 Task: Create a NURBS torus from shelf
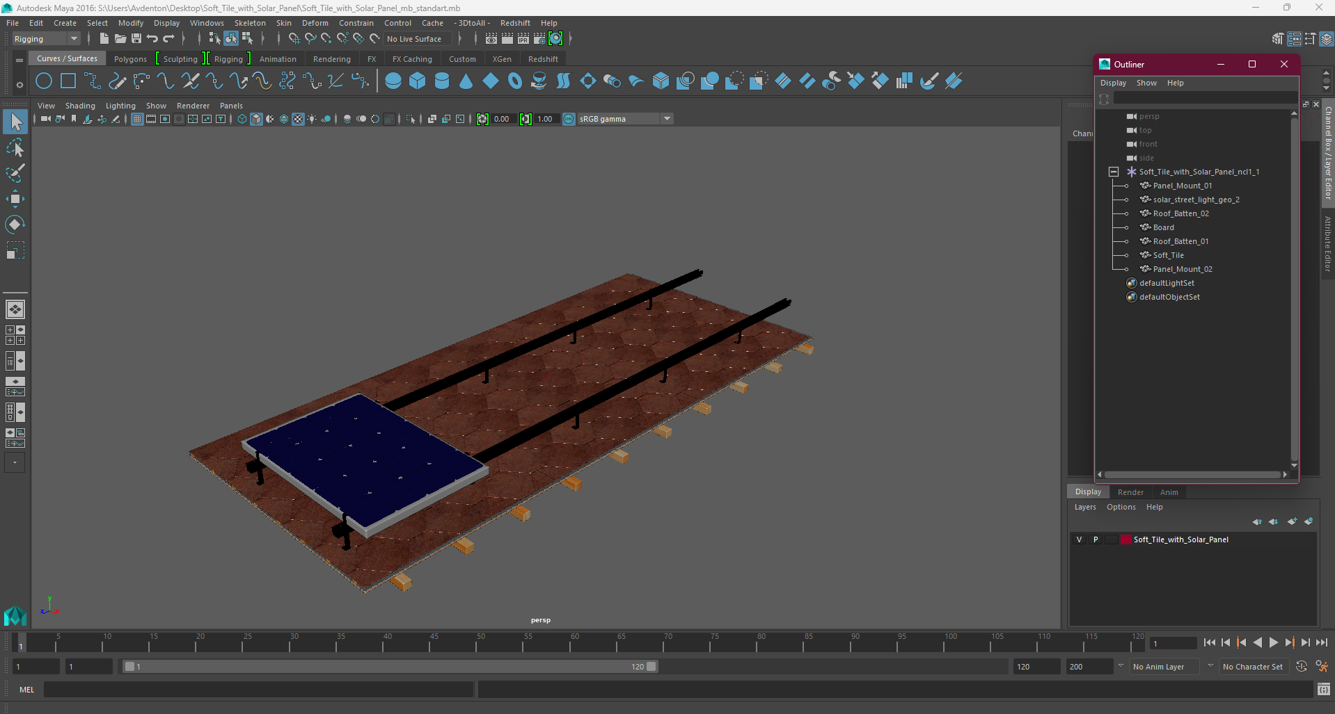[515, 81]
